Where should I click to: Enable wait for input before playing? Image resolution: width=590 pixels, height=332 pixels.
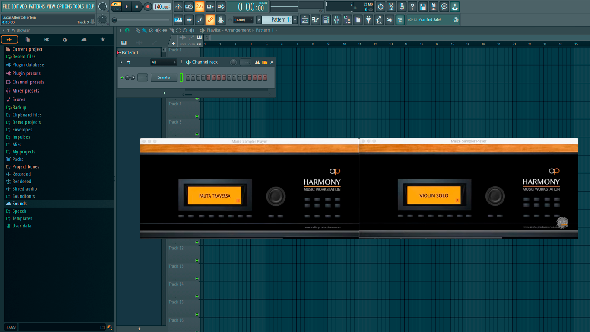(x=189, y=6)
